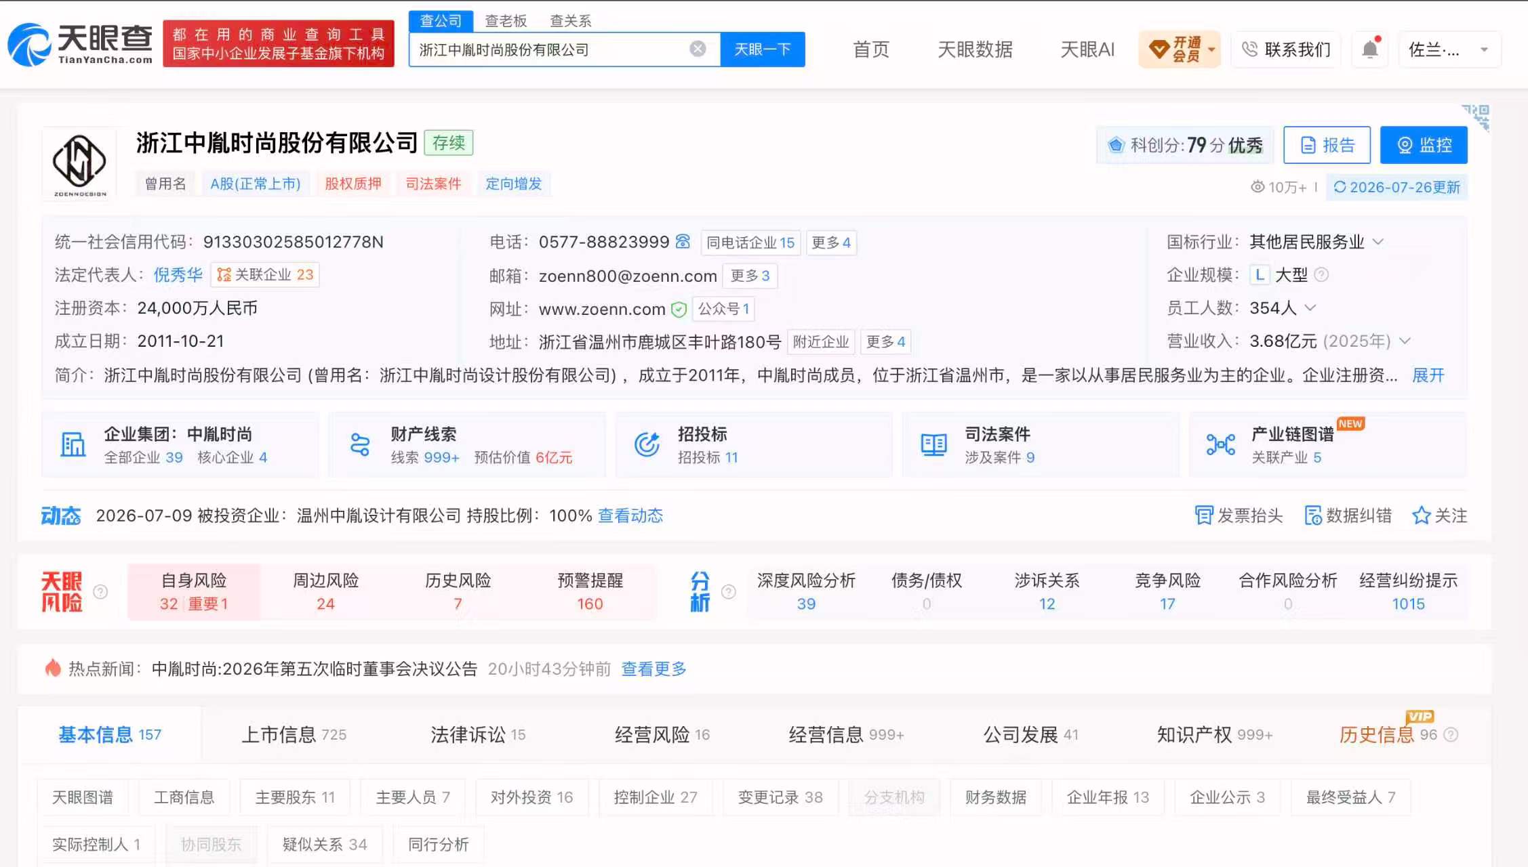This screenshot has height=867, width=1528.
Task: Select the 主要股东 sub-tab
Action: click(295, 797)
